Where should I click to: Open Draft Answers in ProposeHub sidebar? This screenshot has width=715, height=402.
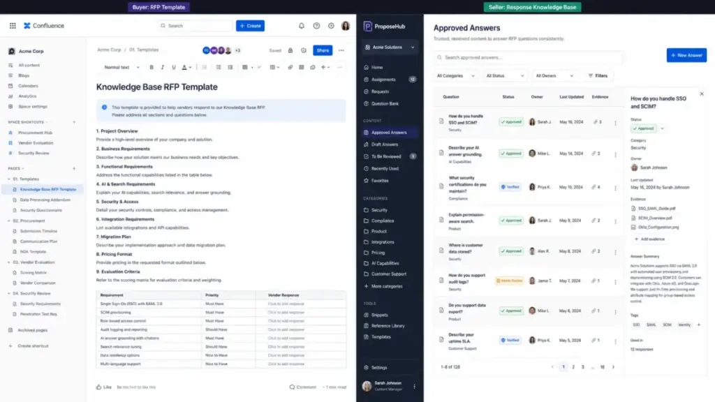coord(384,144)
